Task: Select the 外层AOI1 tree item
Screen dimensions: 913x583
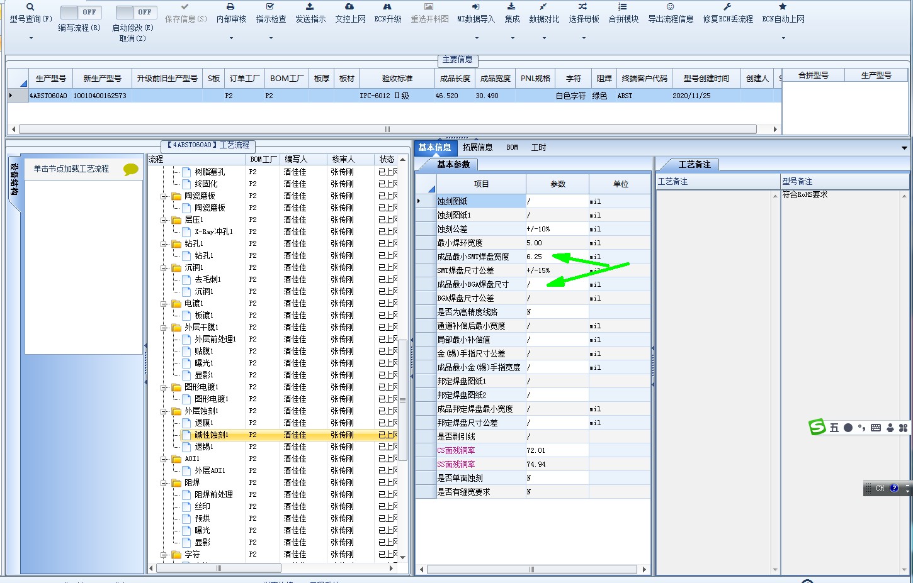Action: (210, 471)
